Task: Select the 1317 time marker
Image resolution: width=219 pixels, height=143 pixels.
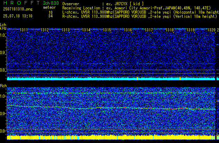Action: coord(149,30)
